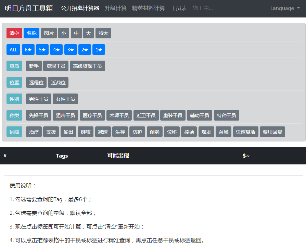
Task: Switch to the 精英材料计算 tab
Action: [x=149, y=8]
